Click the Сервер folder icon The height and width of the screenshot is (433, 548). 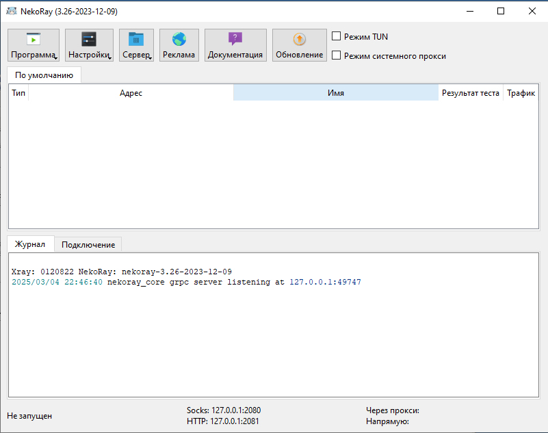(x=136, y=40)
